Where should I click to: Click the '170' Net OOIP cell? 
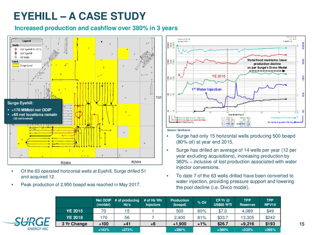coord(103,217)
